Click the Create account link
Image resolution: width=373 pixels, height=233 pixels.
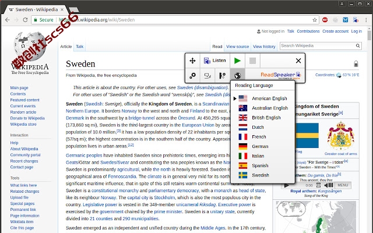click(x=335, y=31)
